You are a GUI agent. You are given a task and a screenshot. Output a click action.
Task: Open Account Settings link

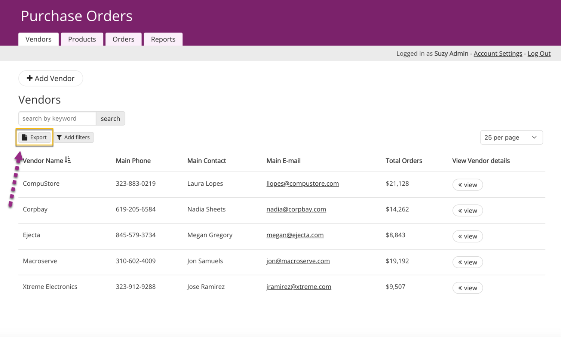[497, 53]
